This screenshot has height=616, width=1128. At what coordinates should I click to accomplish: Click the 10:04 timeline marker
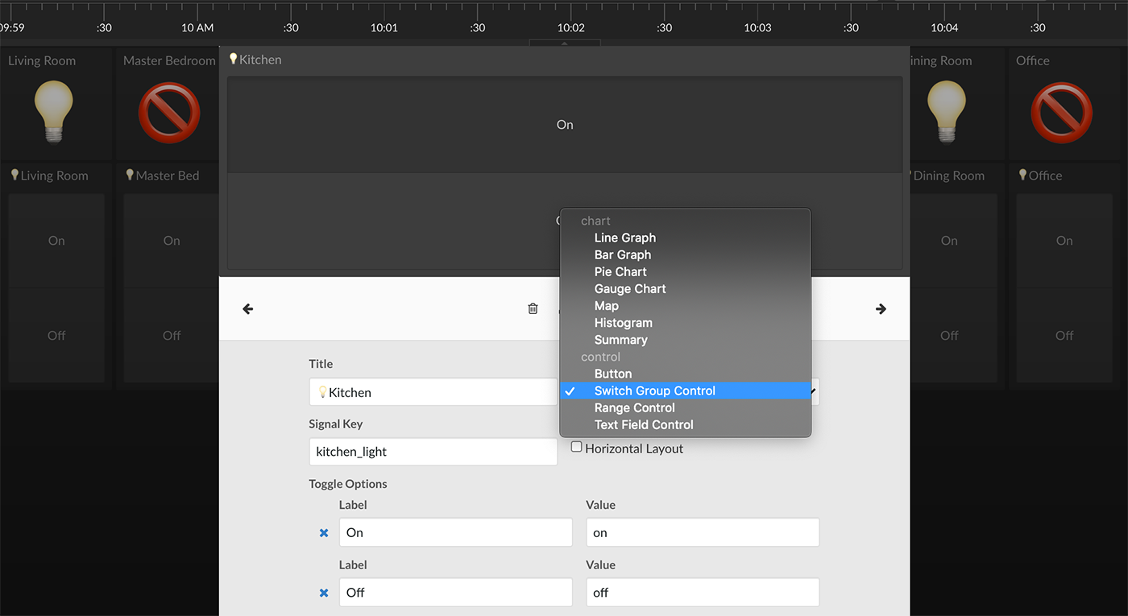[944, 27]
